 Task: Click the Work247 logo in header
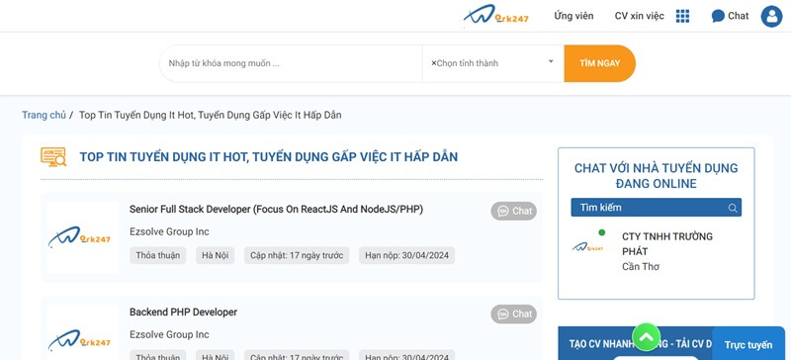496,15
